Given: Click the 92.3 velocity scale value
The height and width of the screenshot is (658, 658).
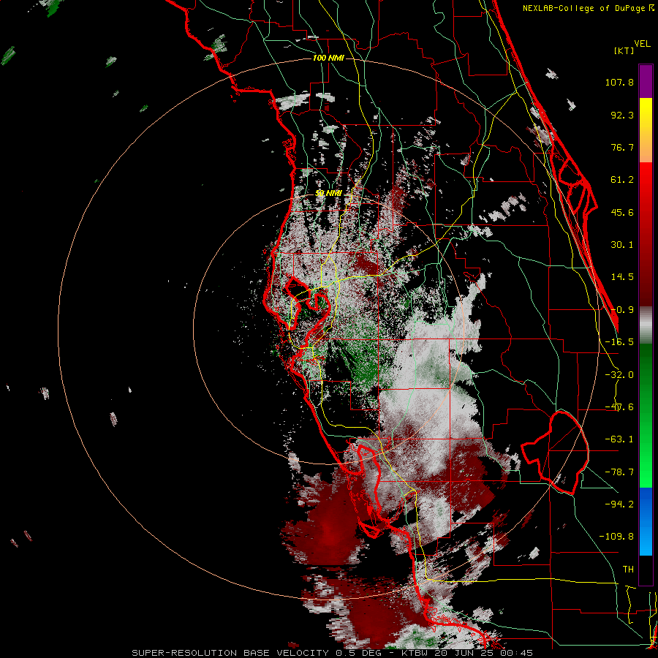Looking at the screenshot, I should (x=622, y=115).
